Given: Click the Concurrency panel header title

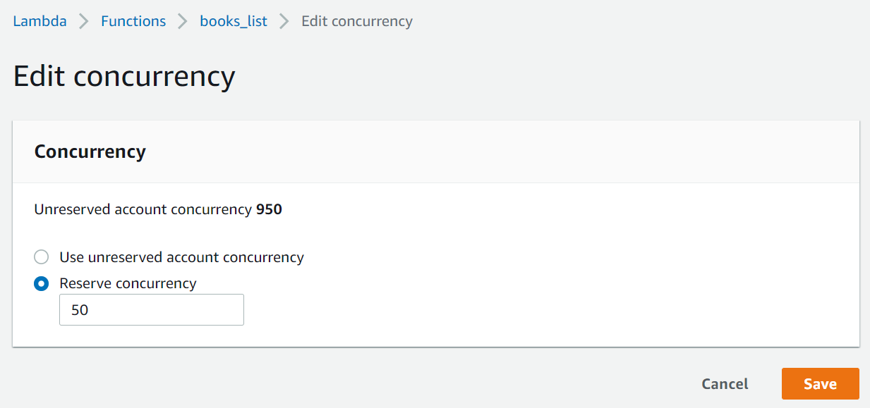Looking at the screenshot, I should pyautogui.click(x=90, y=152).
